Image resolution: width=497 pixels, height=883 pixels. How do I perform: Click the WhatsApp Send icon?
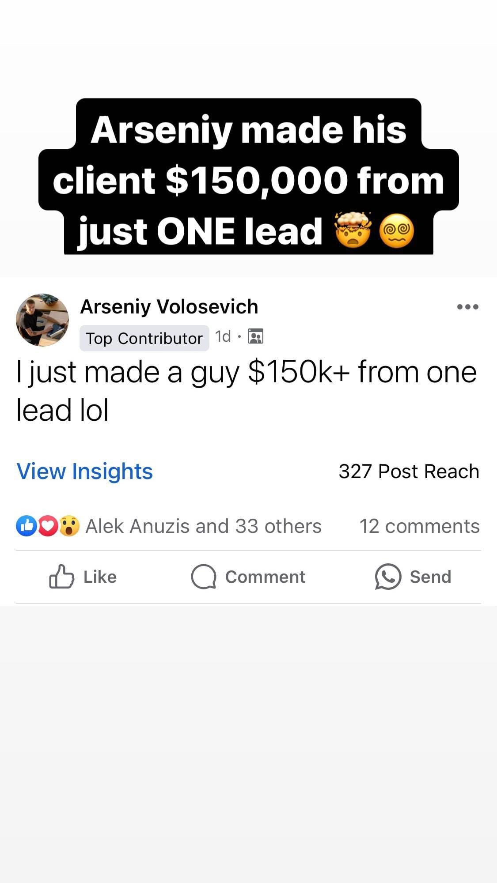[388, 577]
